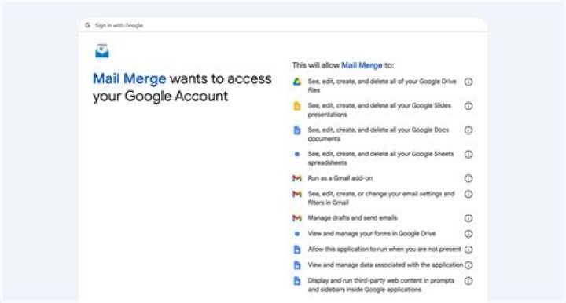Click the Google Drive icon beside Drive files permission
Viewport: 566px width, 303px height.
[x=296, y=82]
